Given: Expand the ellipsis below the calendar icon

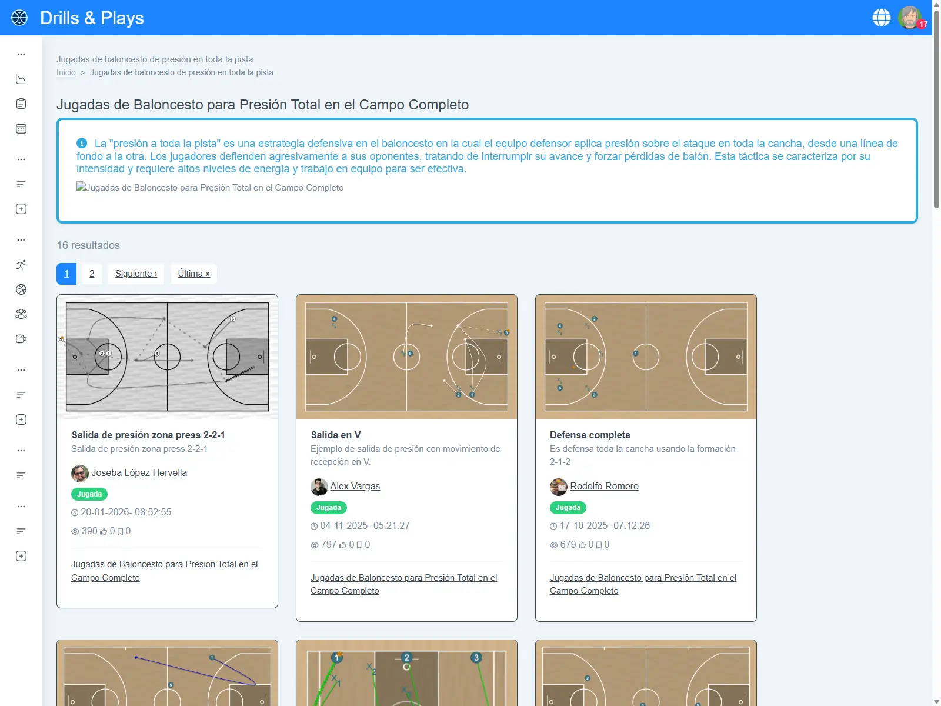Looking at the screenshot, I should point(21,158).
